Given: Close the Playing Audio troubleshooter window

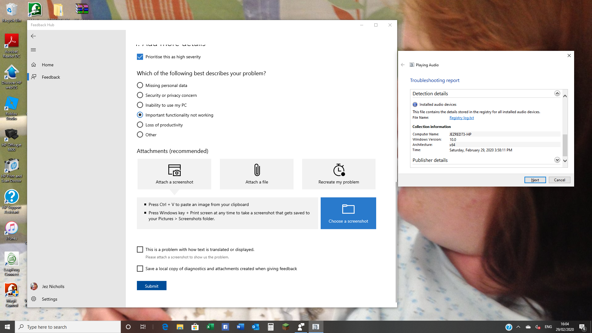Looking at the screenshot, I should 569,55.
